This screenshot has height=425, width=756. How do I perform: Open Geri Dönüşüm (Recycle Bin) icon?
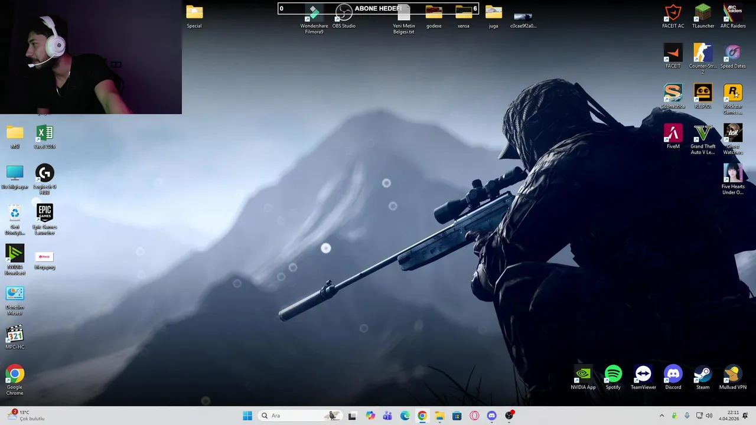[15, 220]
